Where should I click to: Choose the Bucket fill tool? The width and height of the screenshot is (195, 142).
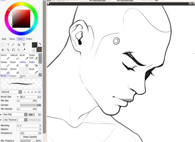(5, 71)
